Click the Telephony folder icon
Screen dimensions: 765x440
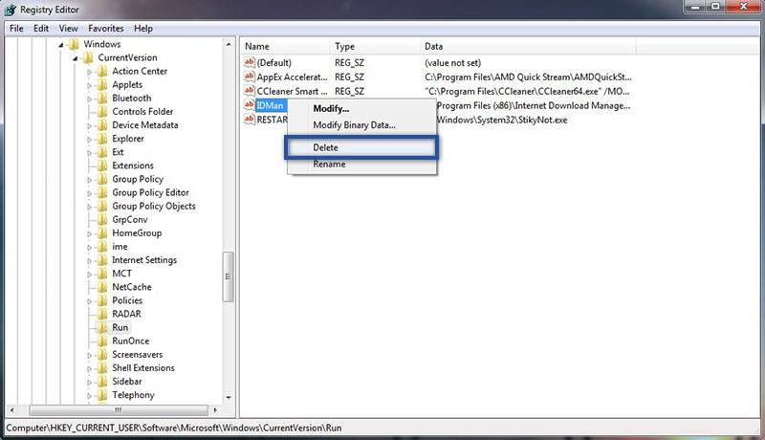point(102,395)
